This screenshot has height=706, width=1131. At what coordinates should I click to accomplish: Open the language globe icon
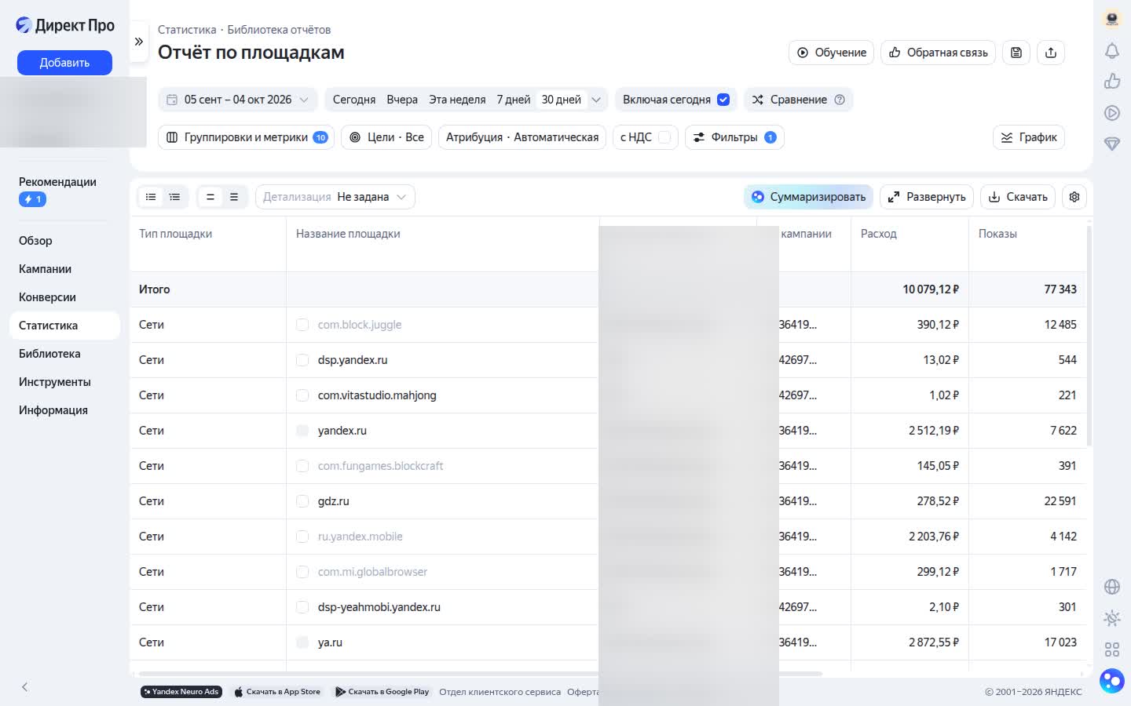1112,587
